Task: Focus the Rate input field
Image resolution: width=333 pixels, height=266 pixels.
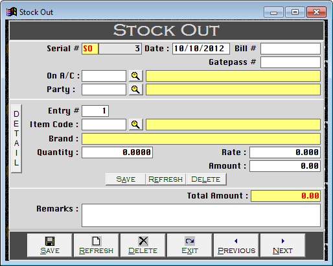Action: (285, 152)
